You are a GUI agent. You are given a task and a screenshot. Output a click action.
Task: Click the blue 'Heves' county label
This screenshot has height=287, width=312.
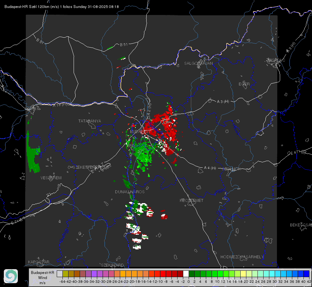click(x=236, y=129)
